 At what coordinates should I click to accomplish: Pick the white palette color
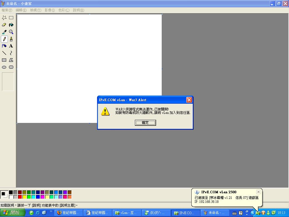[11, 197]
